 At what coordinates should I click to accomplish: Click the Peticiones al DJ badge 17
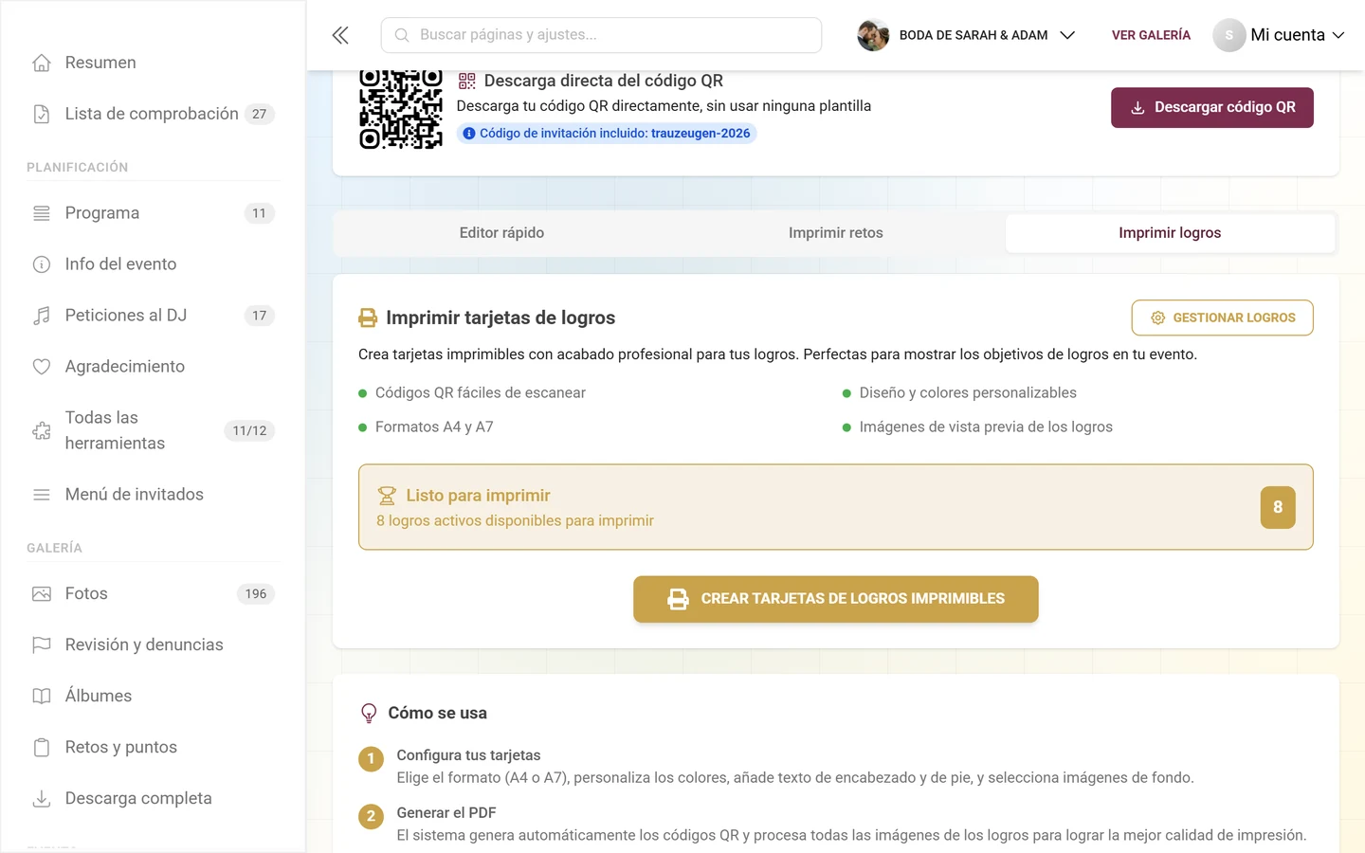[x=260, y=316]
